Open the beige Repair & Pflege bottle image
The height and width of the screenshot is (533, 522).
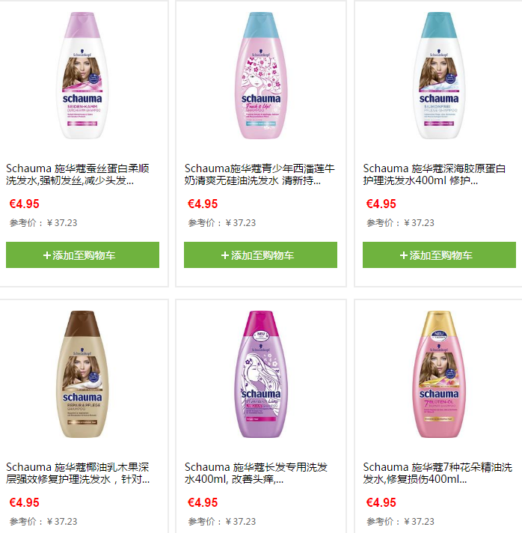[x=82, y=374]
